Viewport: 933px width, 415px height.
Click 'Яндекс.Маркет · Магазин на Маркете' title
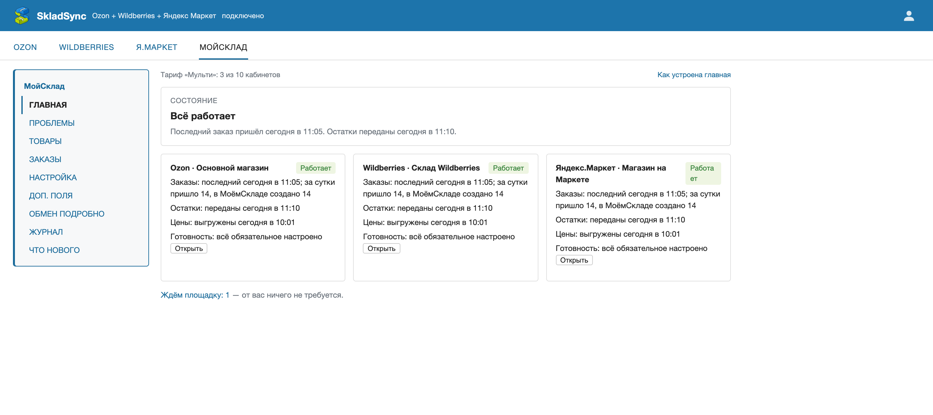pos(611,173)
